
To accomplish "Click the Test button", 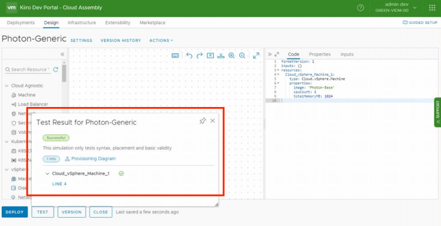I will click(43, 212).
